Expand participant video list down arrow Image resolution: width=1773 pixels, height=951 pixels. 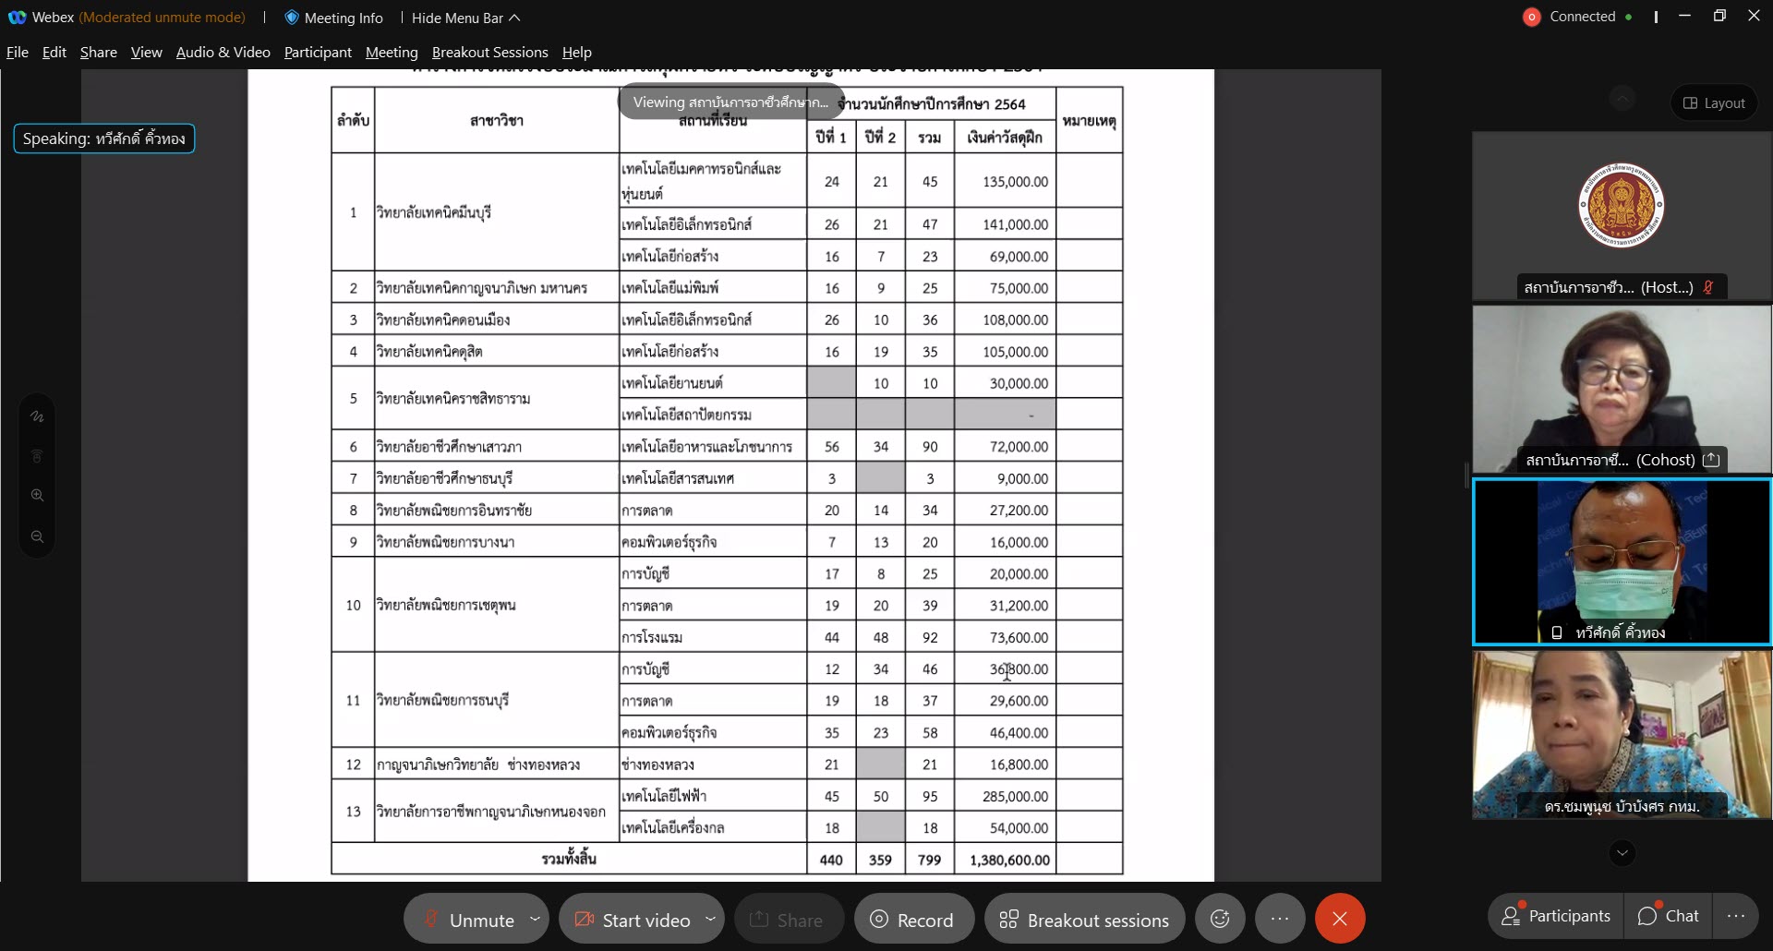[x=1622, y=853]
